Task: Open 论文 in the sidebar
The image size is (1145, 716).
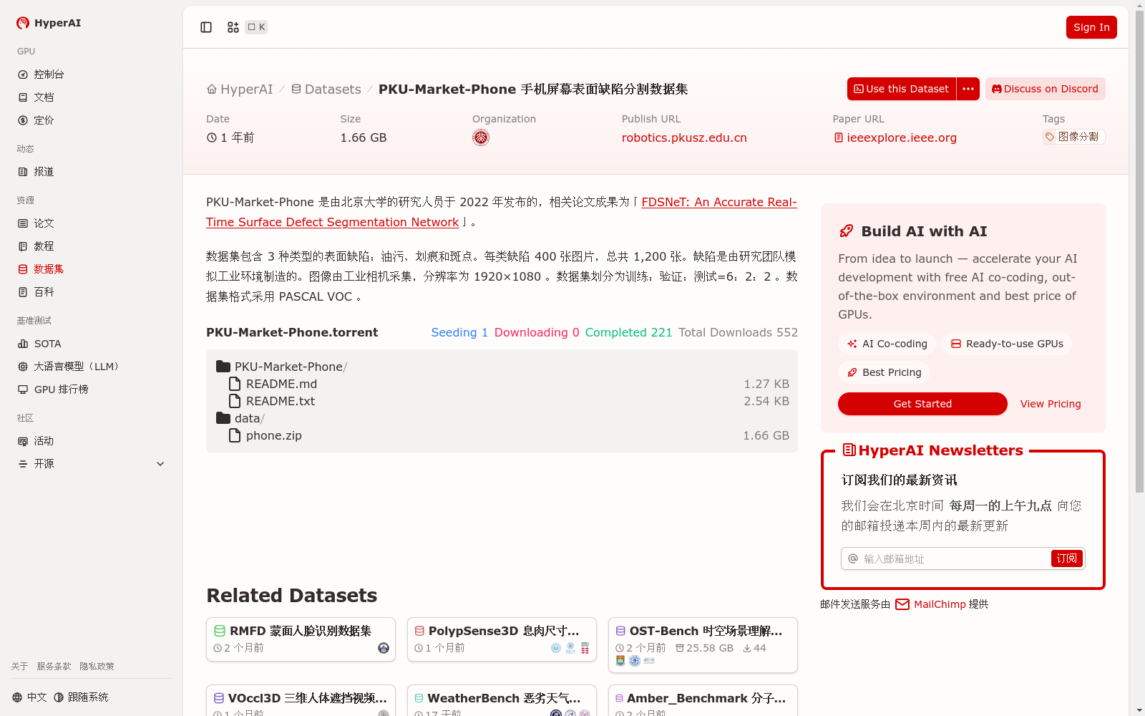Action: pyautogui.click(x=91, y=223)
